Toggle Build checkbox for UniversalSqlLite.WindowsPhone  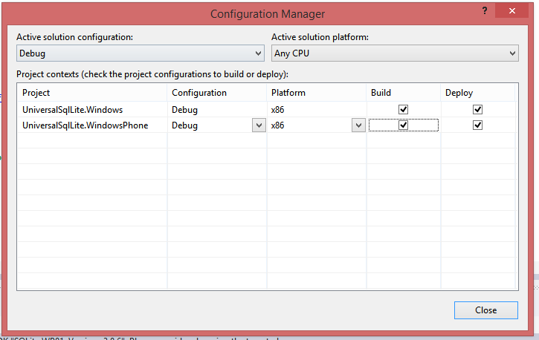coord(403,125)
